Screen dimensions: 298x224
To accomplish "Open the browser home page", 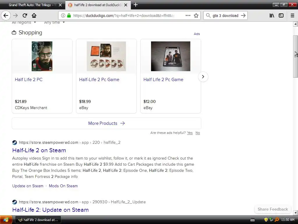I will 34,15.
